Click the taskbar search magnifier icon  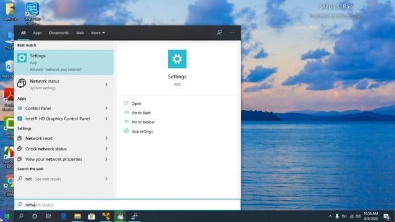21,216
